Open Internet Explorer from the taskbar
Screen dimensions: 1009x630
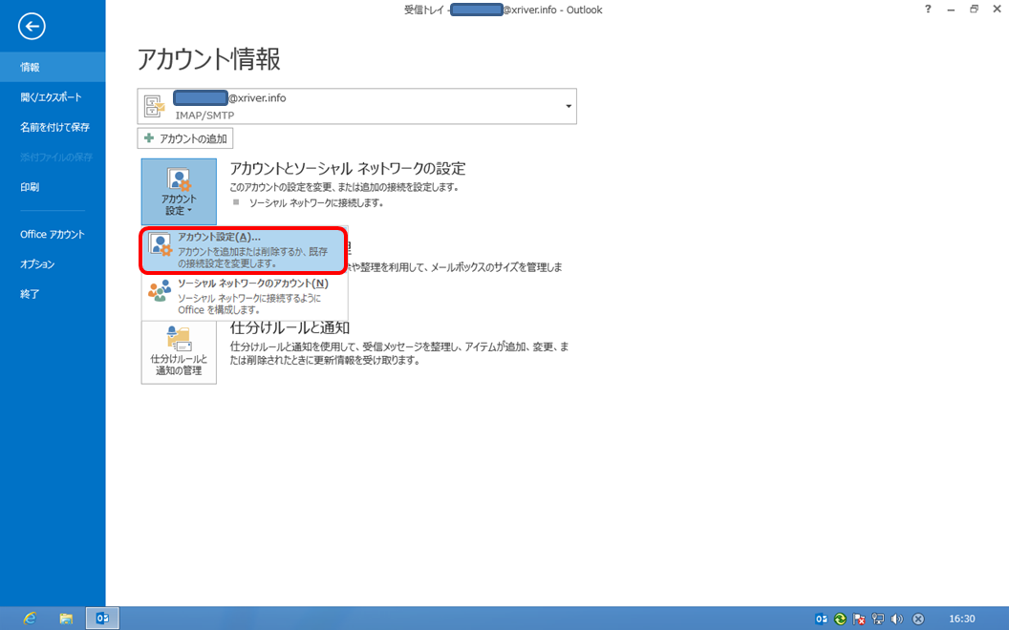(30, 619)
